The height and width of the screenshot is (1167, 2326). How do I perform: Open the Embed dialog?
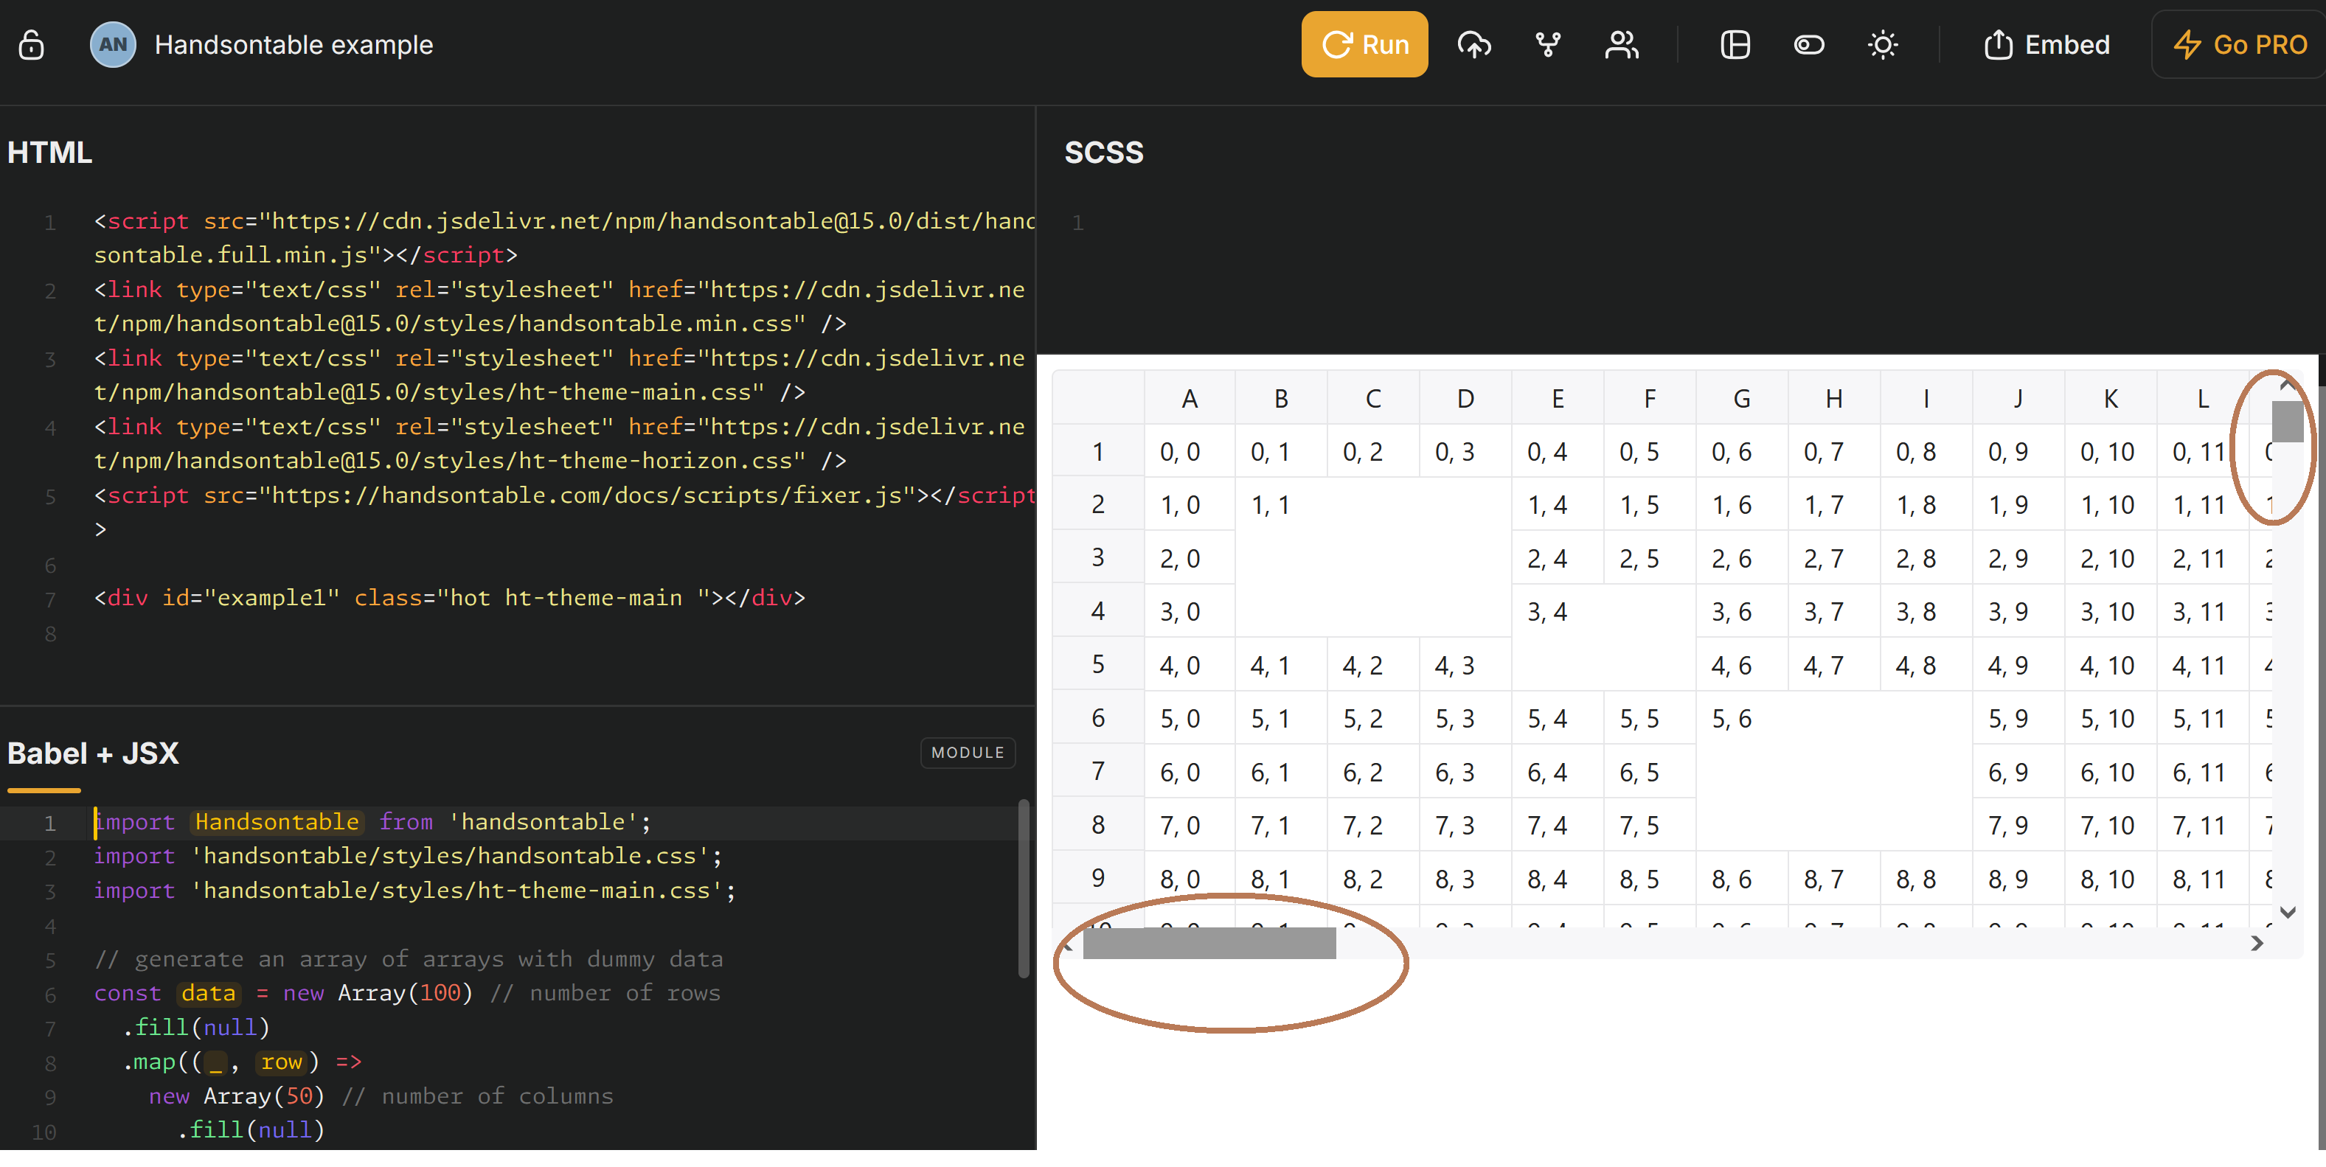tap(2046, 44)
